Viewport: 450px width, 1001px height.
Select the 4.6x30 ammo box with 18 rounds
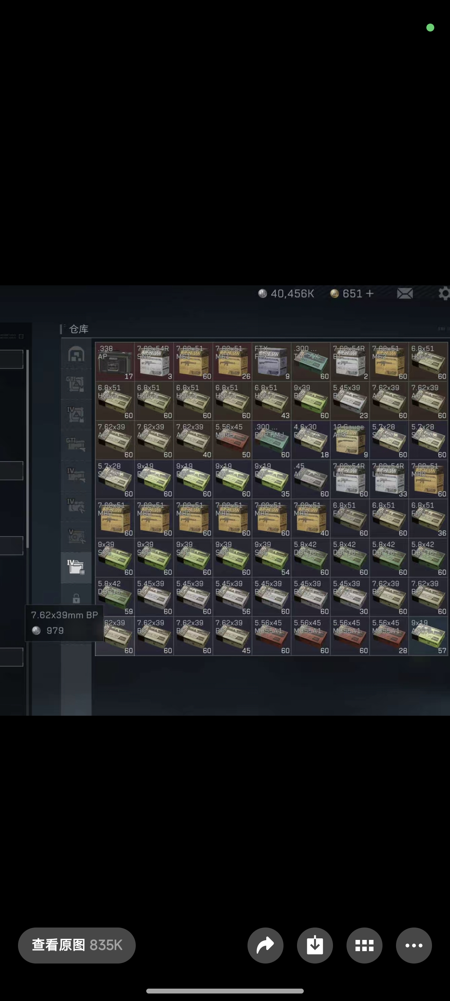310,440
